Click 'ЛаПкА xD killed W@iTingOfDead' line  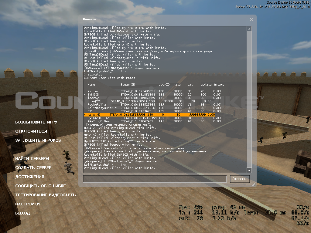tap(120, 128)
